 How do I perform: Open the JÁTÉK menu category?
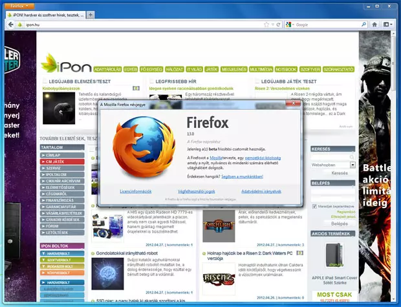pos(211,69)
